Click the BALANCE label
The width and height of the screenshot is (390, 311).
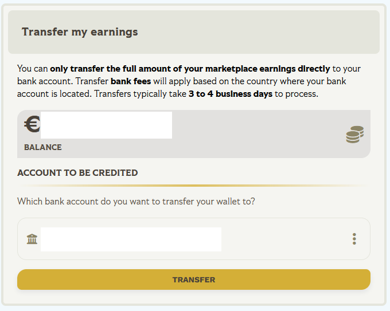(42, 147)
